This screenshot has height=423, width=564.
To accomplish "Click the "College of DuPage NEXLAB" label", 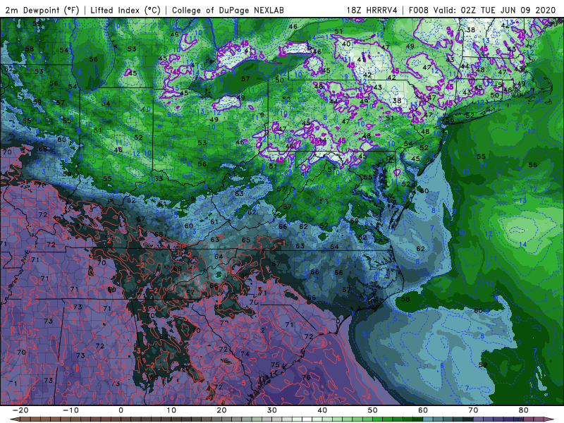I will 228,11.
